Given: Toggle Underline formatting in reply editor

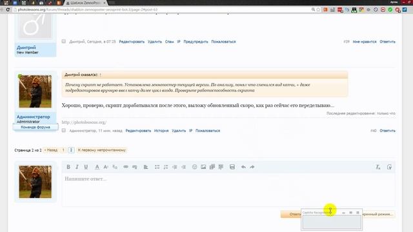Looking at the screenshot, I should [x=86, y=167].
